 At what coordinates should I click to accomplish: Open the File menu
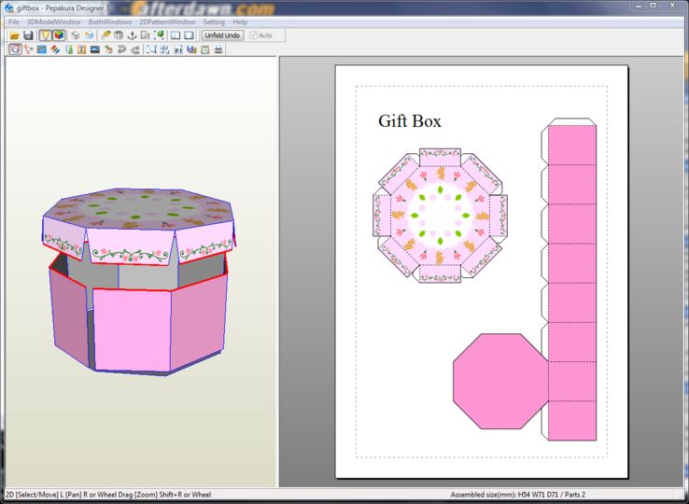(x=14, y=21)
